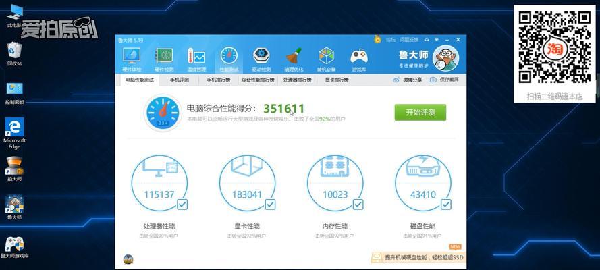This screenshot has width=600, height=270.
Task: Open the 驱动检测 driver detection module
Action: 261,59
